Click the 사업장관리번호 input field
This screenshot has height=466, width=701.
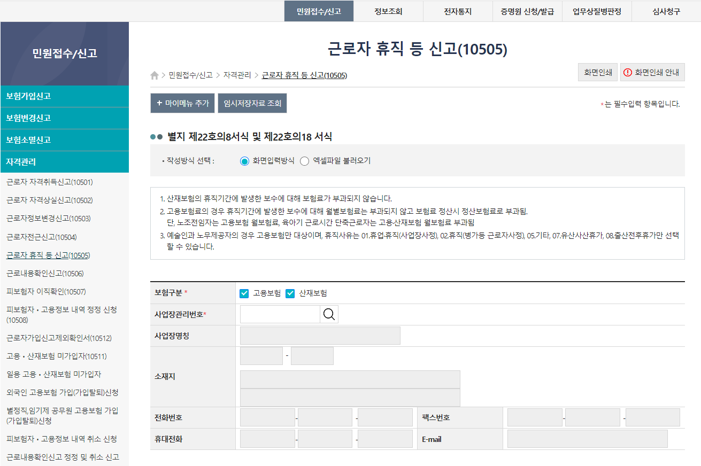[280, 315]
